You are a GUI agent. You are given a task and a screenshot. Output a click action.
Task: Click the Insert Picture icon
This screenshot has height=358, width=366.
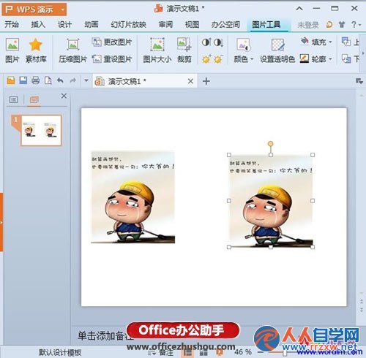pyautogui.click(x=12, y=45)
